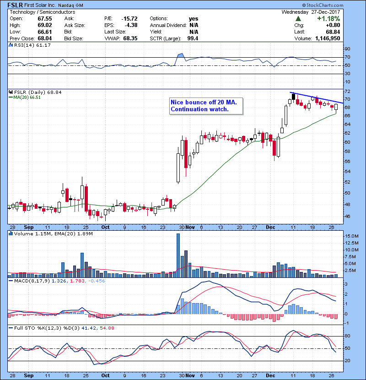Click the First Solar Inc. company name

40,5
